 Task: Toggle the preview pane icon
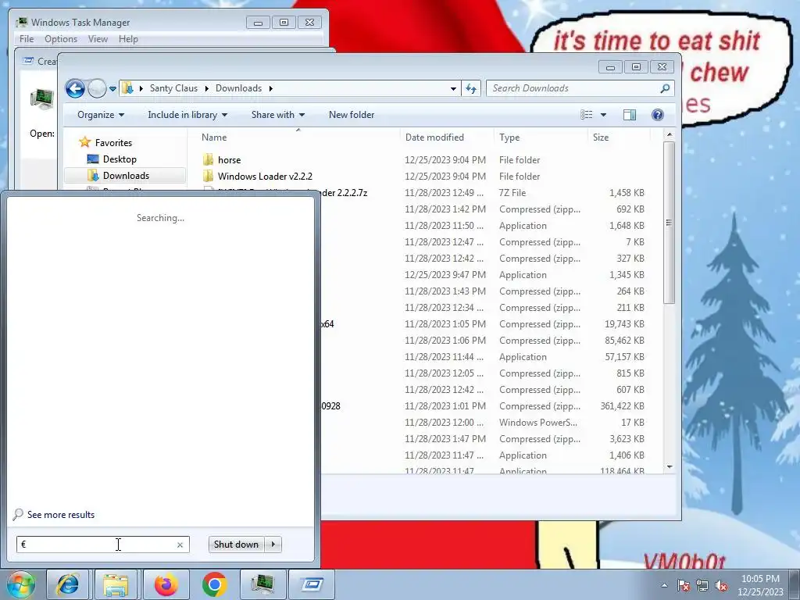[630, 115]
